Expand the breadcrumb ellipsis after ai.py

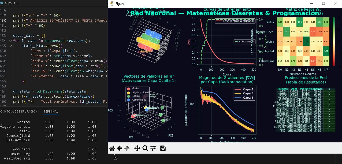(17, 3)
